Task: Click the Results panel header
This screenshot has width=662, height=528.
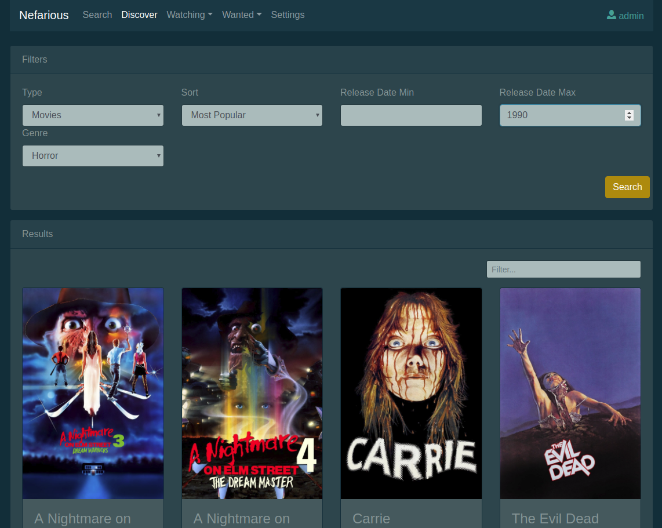Action: coord(332,234)
